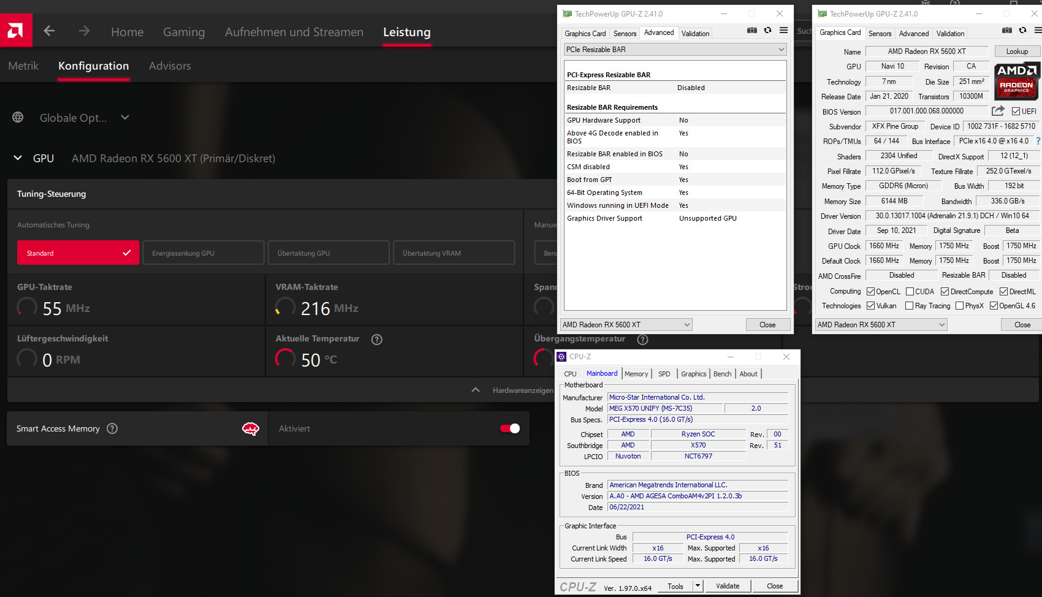Image resolution: width=1042 pixels, height=597 pixels.
Task: Toggle the UEFI checkbox in GPU-Z
Action: point(1016,112)
